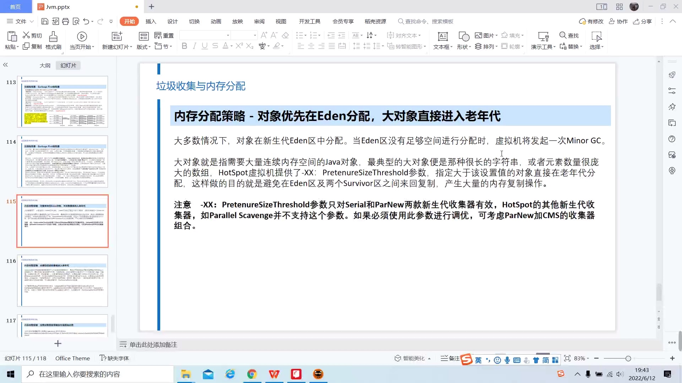The width and height of the screenshot is (682, 383).
Task: Toggle underline formatting
Action: pyautogui.click(x=204, y=46)
